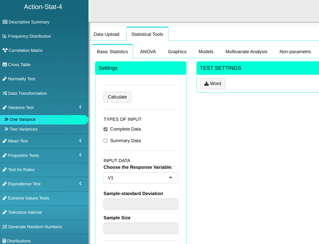Select Two Variances in the sidebar
This screenshot has height=244, width=319.
[24, 129]
